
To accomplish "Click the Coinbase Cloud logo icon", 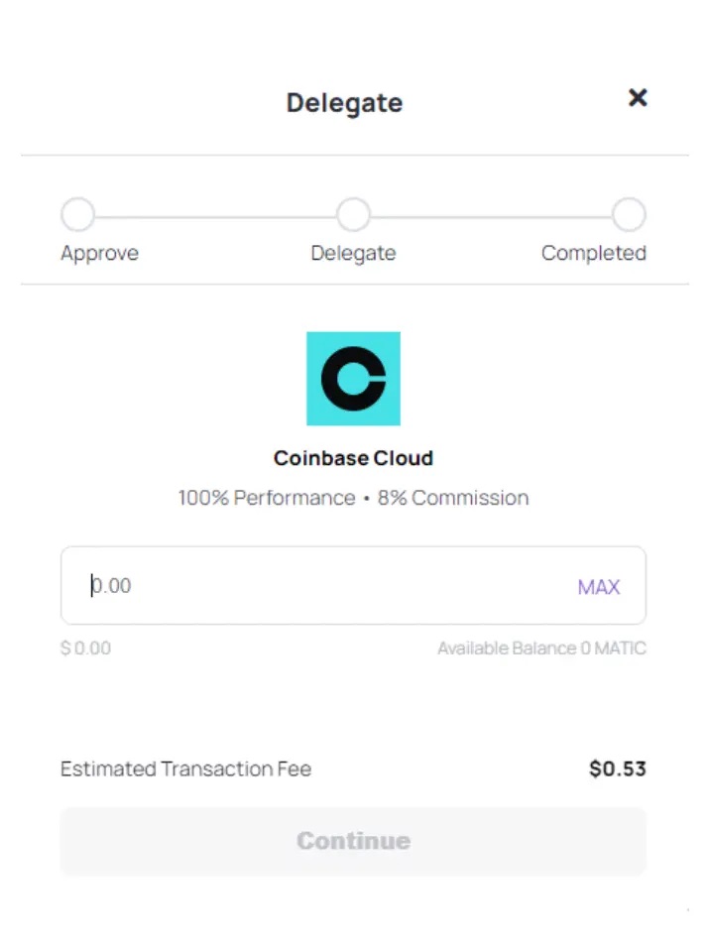I will [353, 378].
